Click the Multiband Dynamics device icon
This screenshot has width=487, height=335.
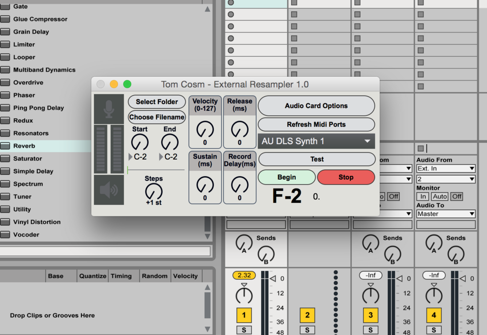click(x=5, y=70)
